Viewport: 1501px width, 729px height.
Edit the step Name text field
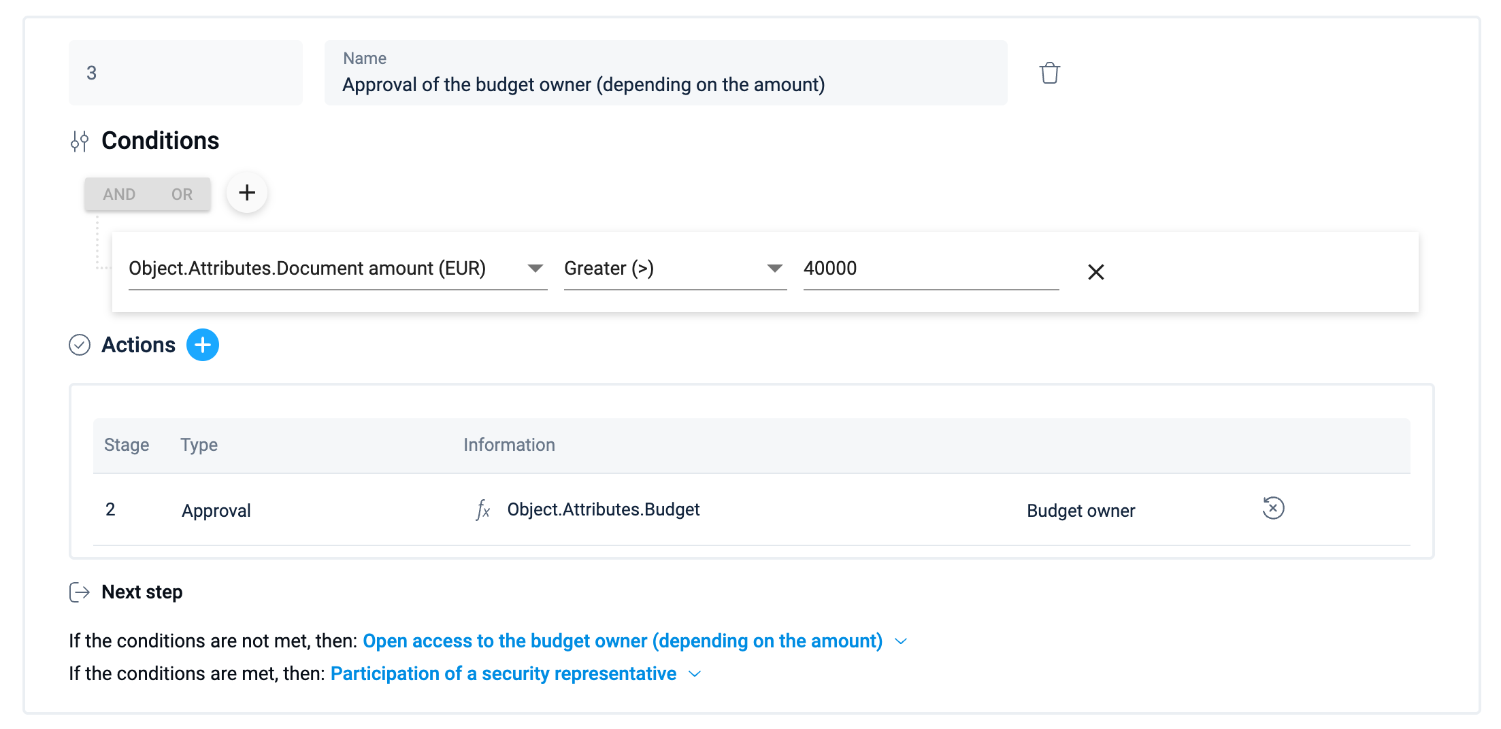click(665, 84)
